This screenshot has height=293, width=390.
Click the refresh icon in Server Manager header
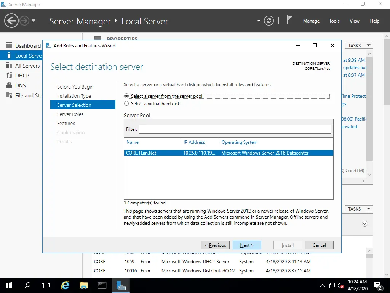point(269,21)
